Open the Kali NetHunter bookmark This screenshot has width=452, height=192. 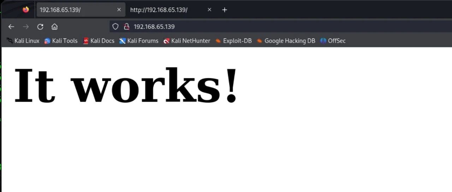[x=187, y=41]
